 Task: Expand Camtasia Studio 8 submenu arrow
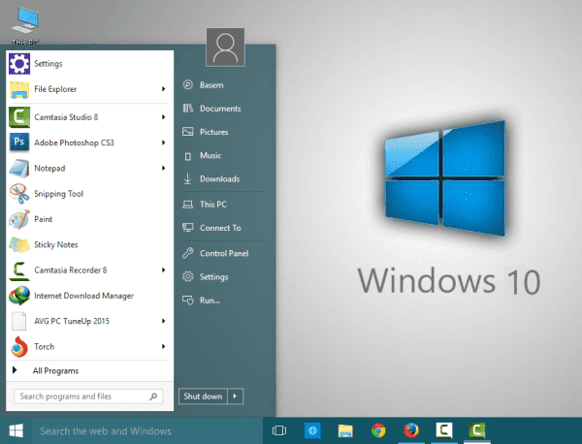pyautogui.click(x=163, y=117)
